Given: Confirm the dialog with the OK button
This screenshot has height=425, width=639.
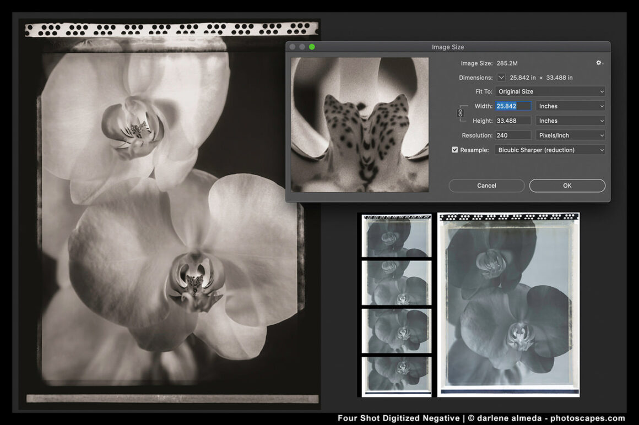Looking at the screenshot, I should click(567, 186).
